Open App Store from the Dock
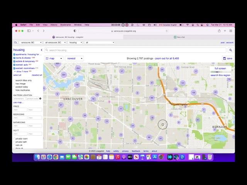 pyautogui.click(x=155, y=157)
